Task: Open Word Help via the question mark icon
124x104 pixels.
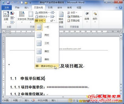Action: (x=121, y=8)
